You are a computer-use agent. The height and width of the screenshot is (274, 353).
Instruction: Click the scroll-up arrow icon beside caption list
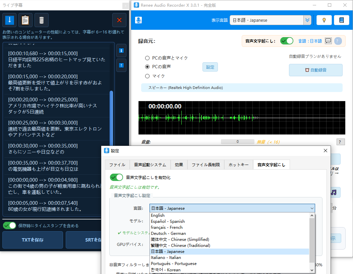coord(121,65)
